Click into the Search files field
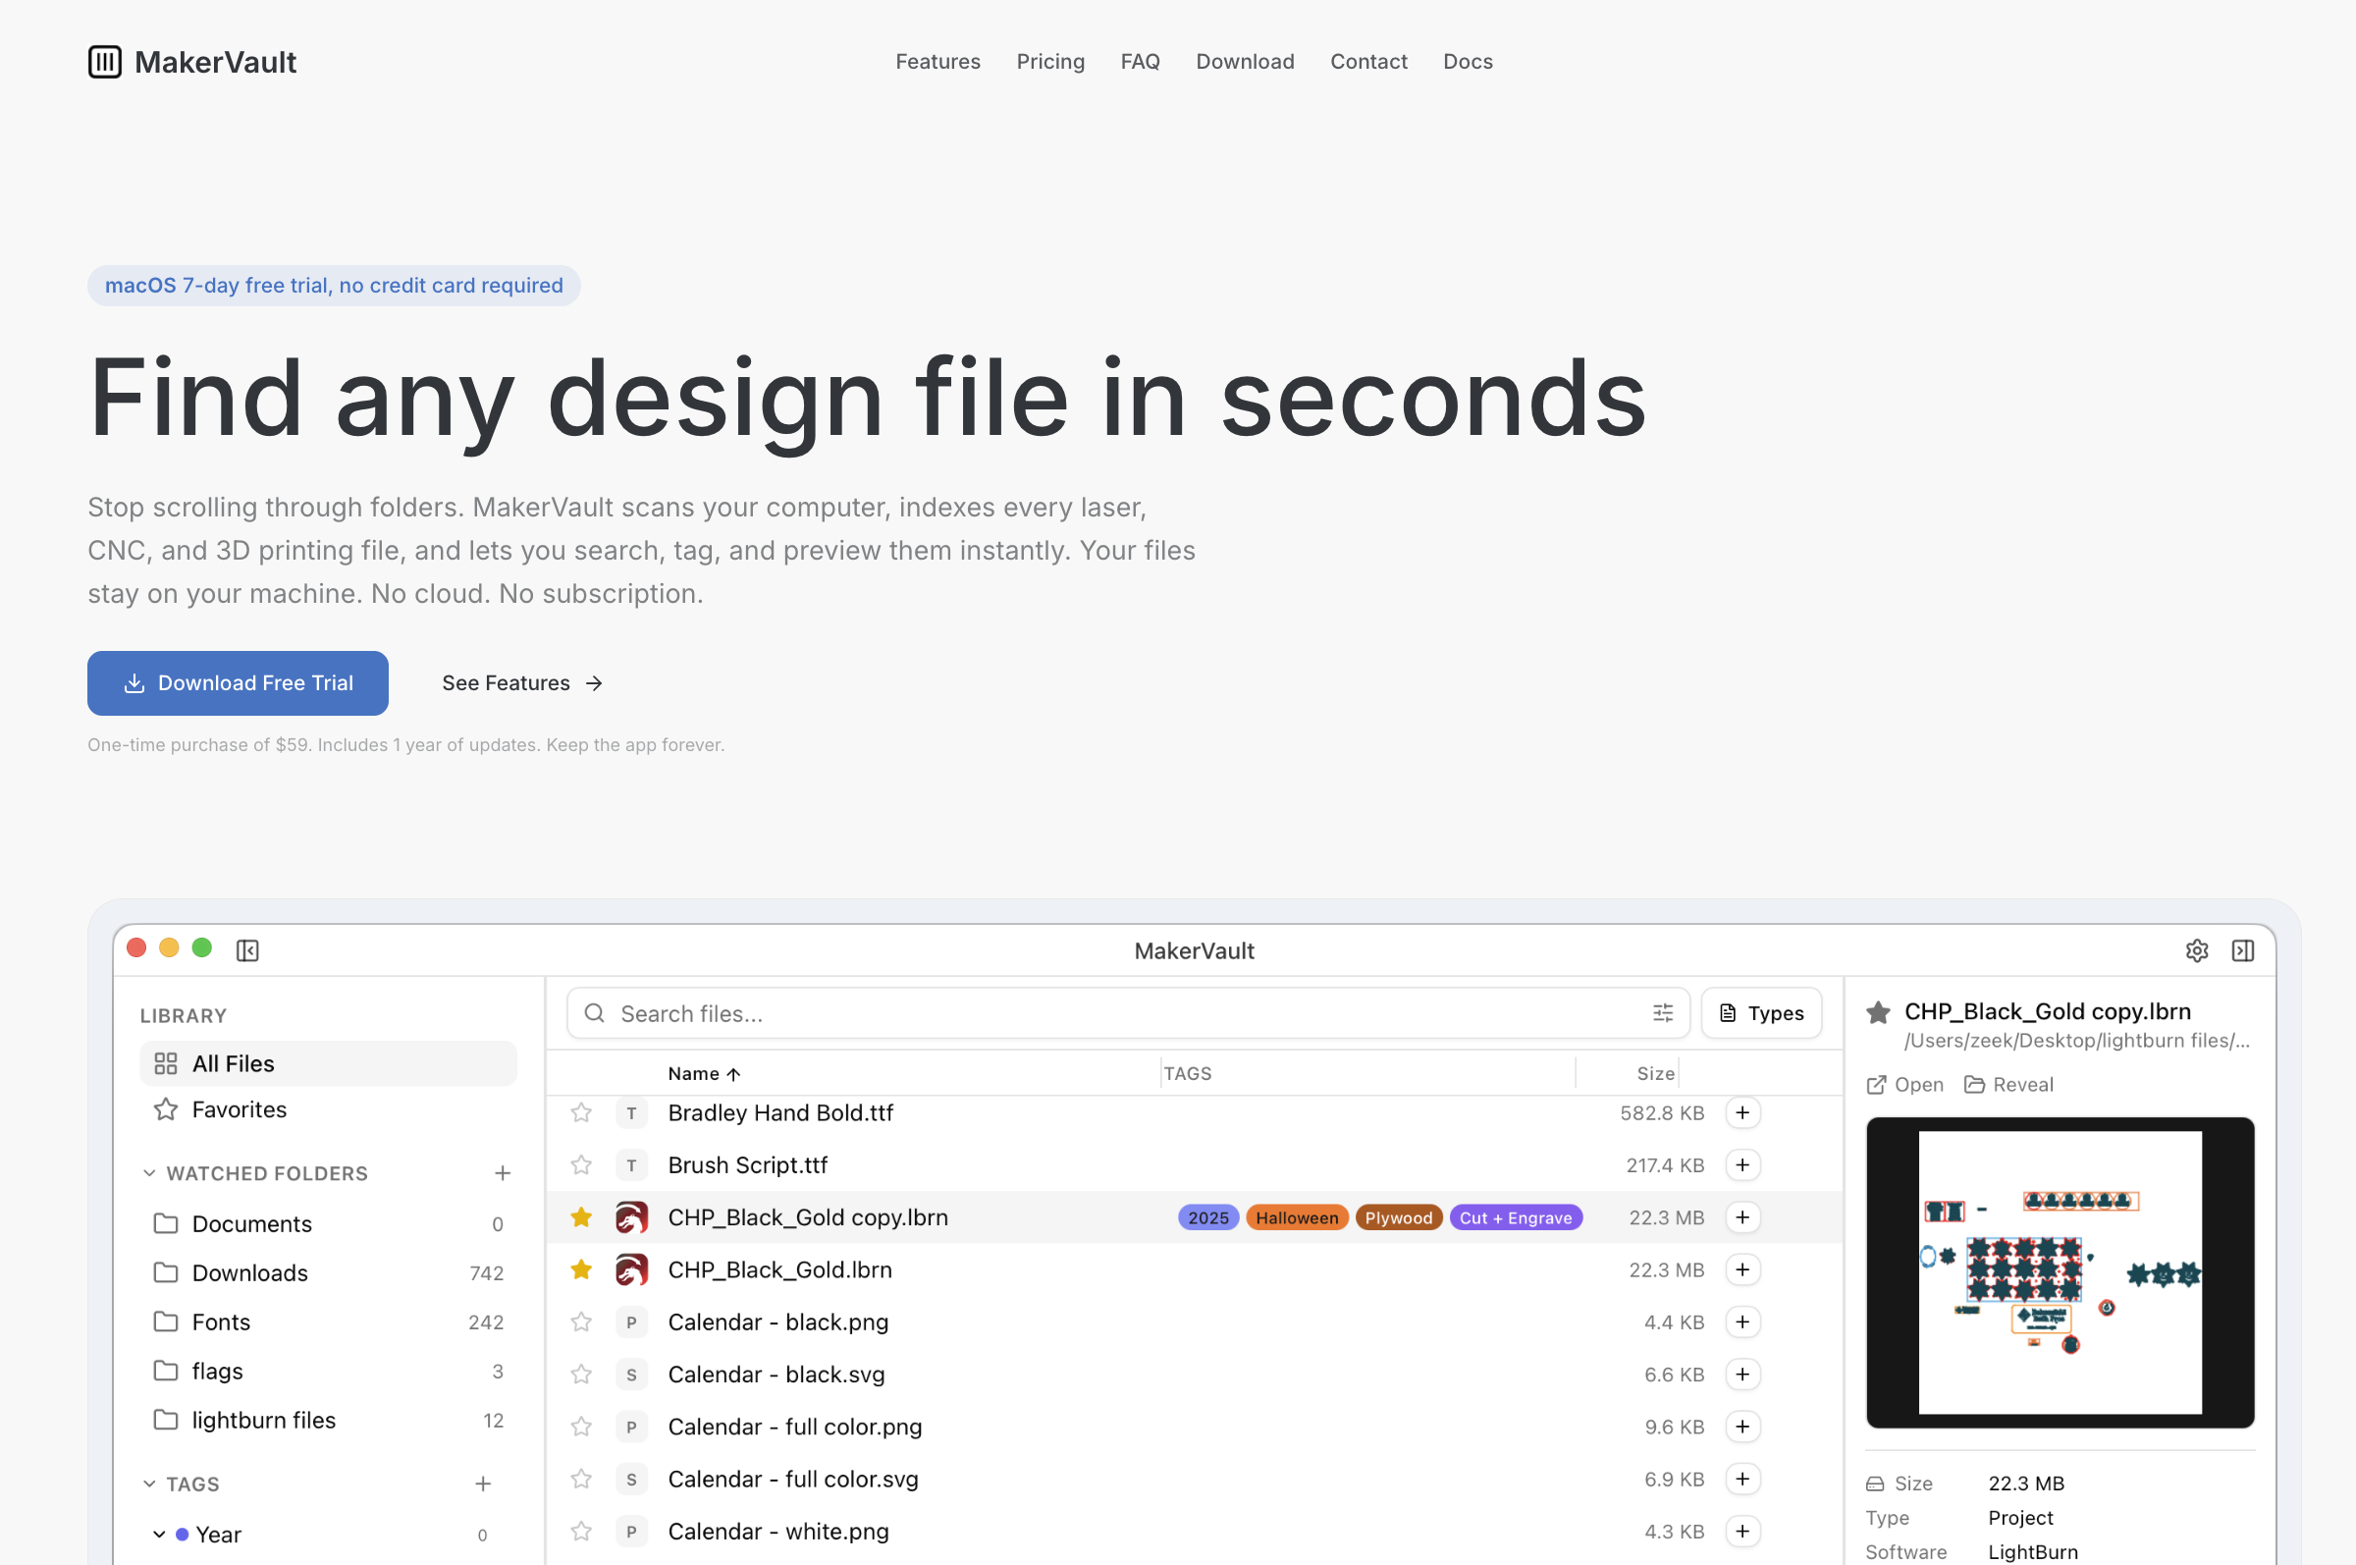This screenshot has height=1565, width=2356. [1128, 1013]
